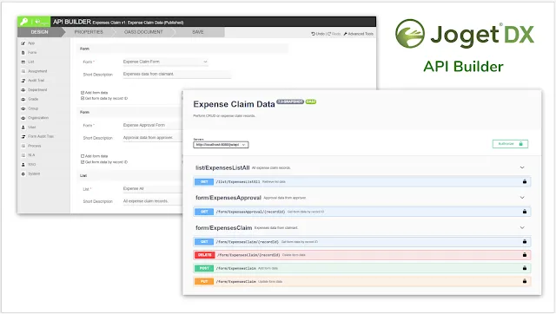Click lock icon on ExpensesListAll GET row
Image resolution: width=556 pixels, height=314 pixels.
pyautogui.click(x=525, y=181)
